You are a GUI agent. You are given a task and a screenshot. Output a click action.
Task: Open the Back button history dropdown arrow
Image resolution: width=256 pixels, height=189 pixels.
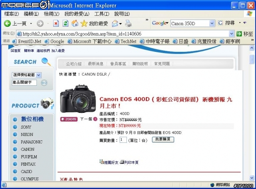[x=31, y=24]
